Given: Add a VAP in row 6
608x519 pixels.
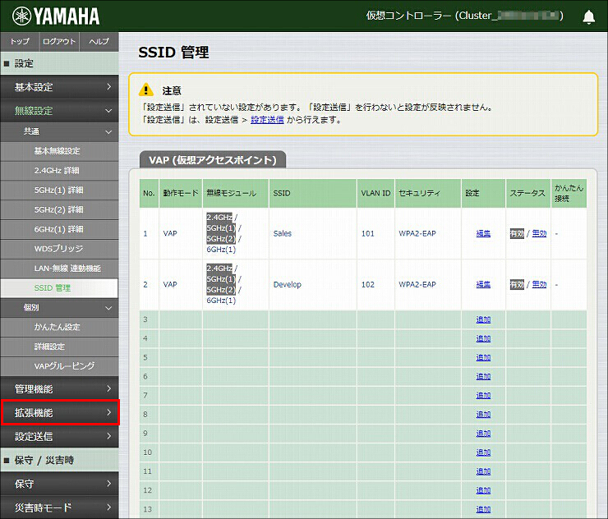Looking at the screenshot, I should [483, 377].
